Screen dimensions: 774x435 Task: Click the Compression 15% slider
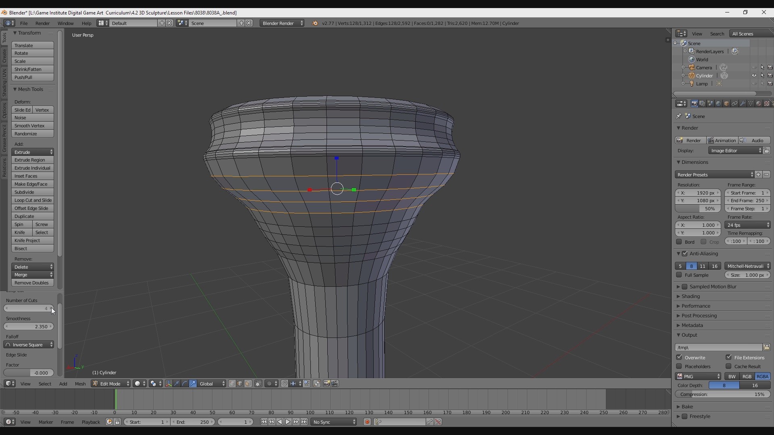(x=723, y=395)
